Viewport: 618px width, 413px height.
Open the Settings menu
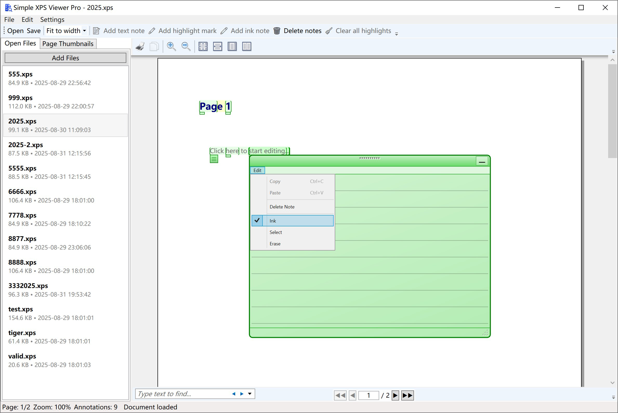point(52,19)
